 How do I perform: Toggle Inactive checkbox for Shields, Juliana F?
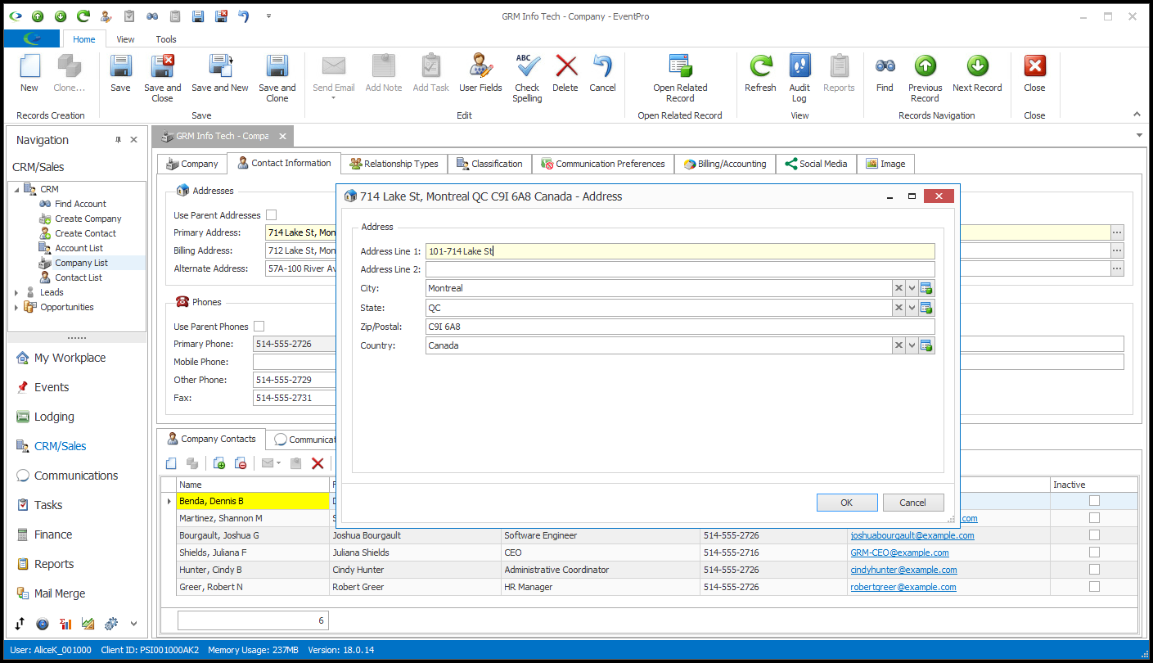tap(1094, 552)
